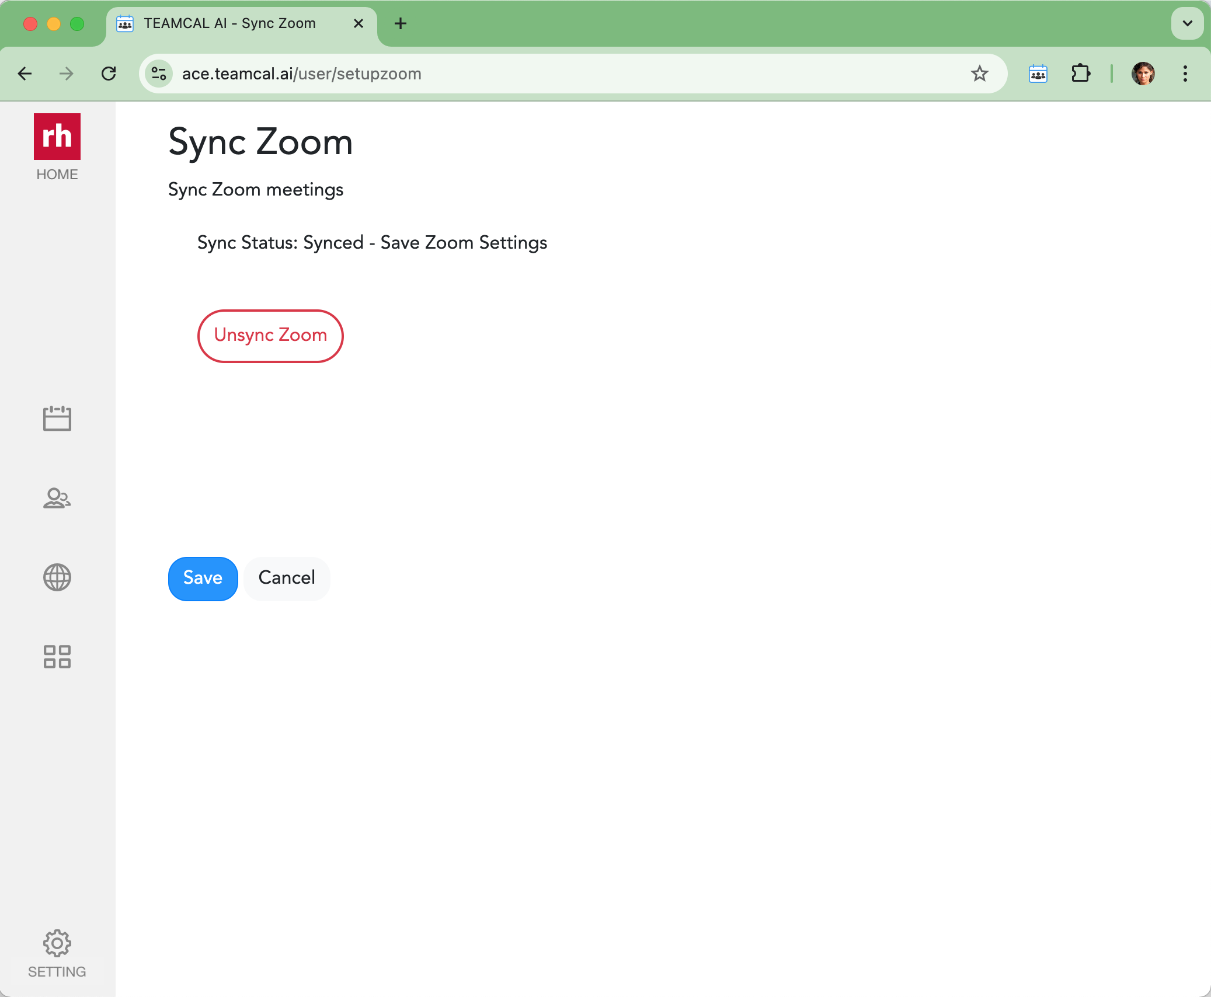Open a new browser tab

pos(401,23)
